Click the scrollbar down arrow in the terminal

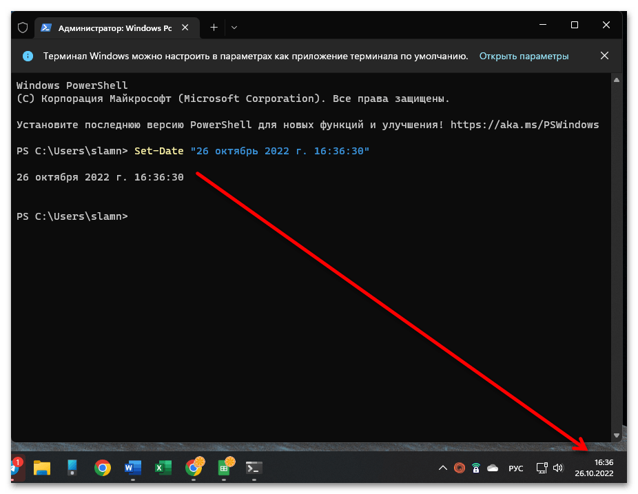(617, 435)
